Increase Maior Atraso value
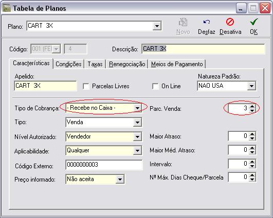273x218 pixels. [252, 134]
